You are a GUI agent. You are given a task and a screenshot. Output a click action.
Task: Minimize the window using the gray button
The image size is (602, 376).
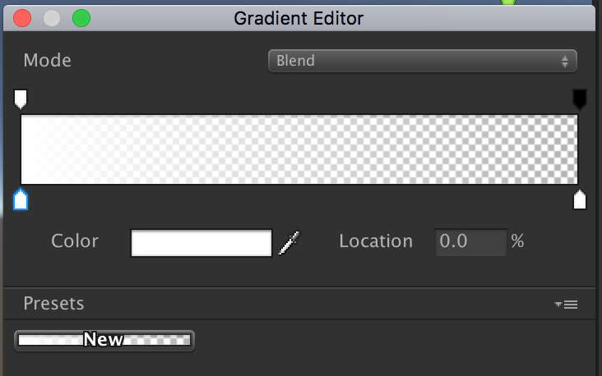(52, 18)
